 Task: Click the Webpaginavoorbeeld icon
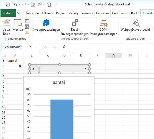pyautogui.click(x=135, y=25)
